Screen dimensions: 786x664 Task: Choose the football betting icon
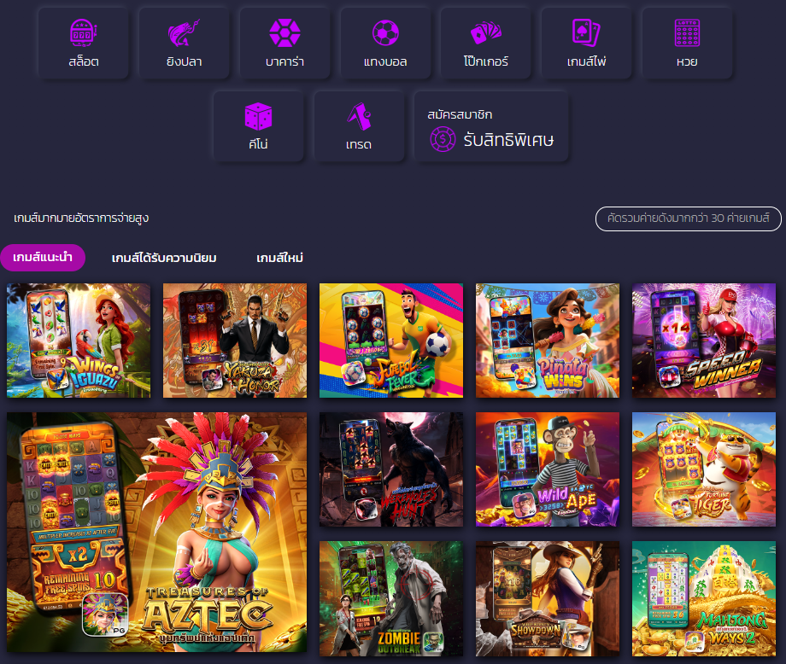coord(385,43)
